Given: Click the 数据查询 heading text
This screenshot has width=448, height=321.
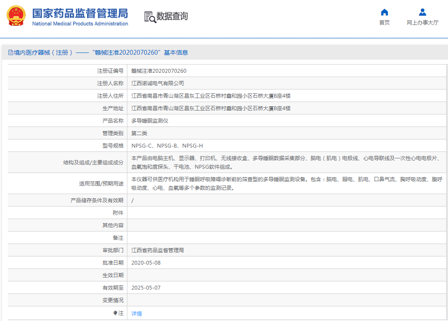Looking at the screenshot, I should 172,16.
